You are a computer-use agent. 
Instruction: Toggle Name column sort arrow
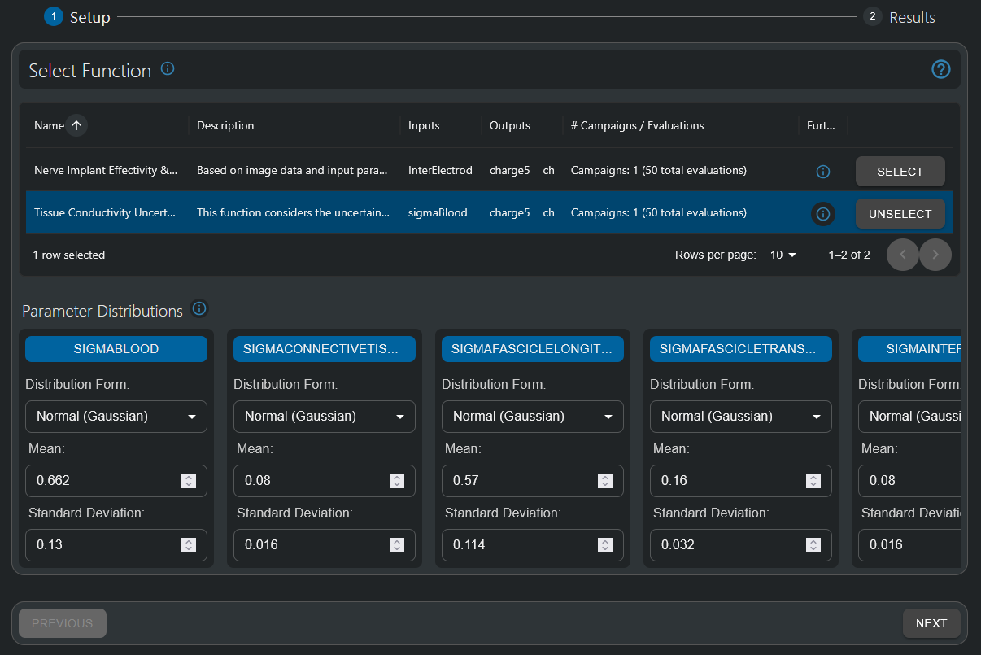(76, 125)
